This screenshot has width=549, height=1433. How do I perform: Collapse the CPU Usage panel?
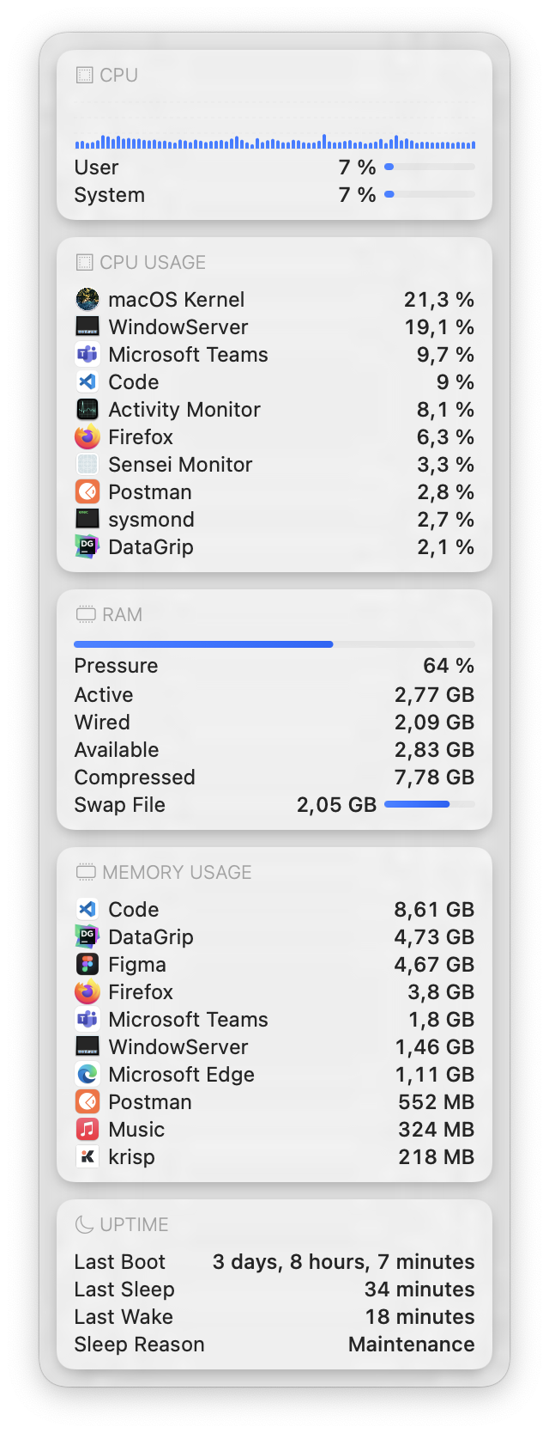coord(139,262)
